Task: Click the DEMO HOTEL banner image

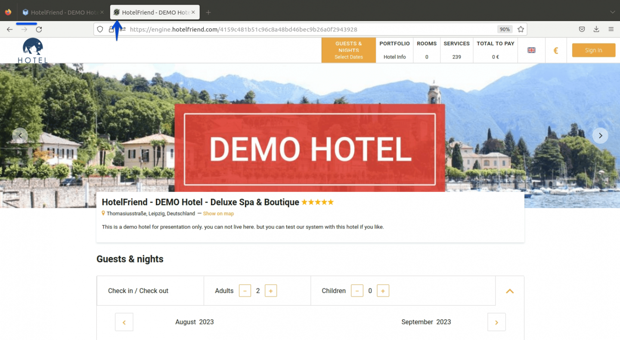Action: (x=310, y=148)
